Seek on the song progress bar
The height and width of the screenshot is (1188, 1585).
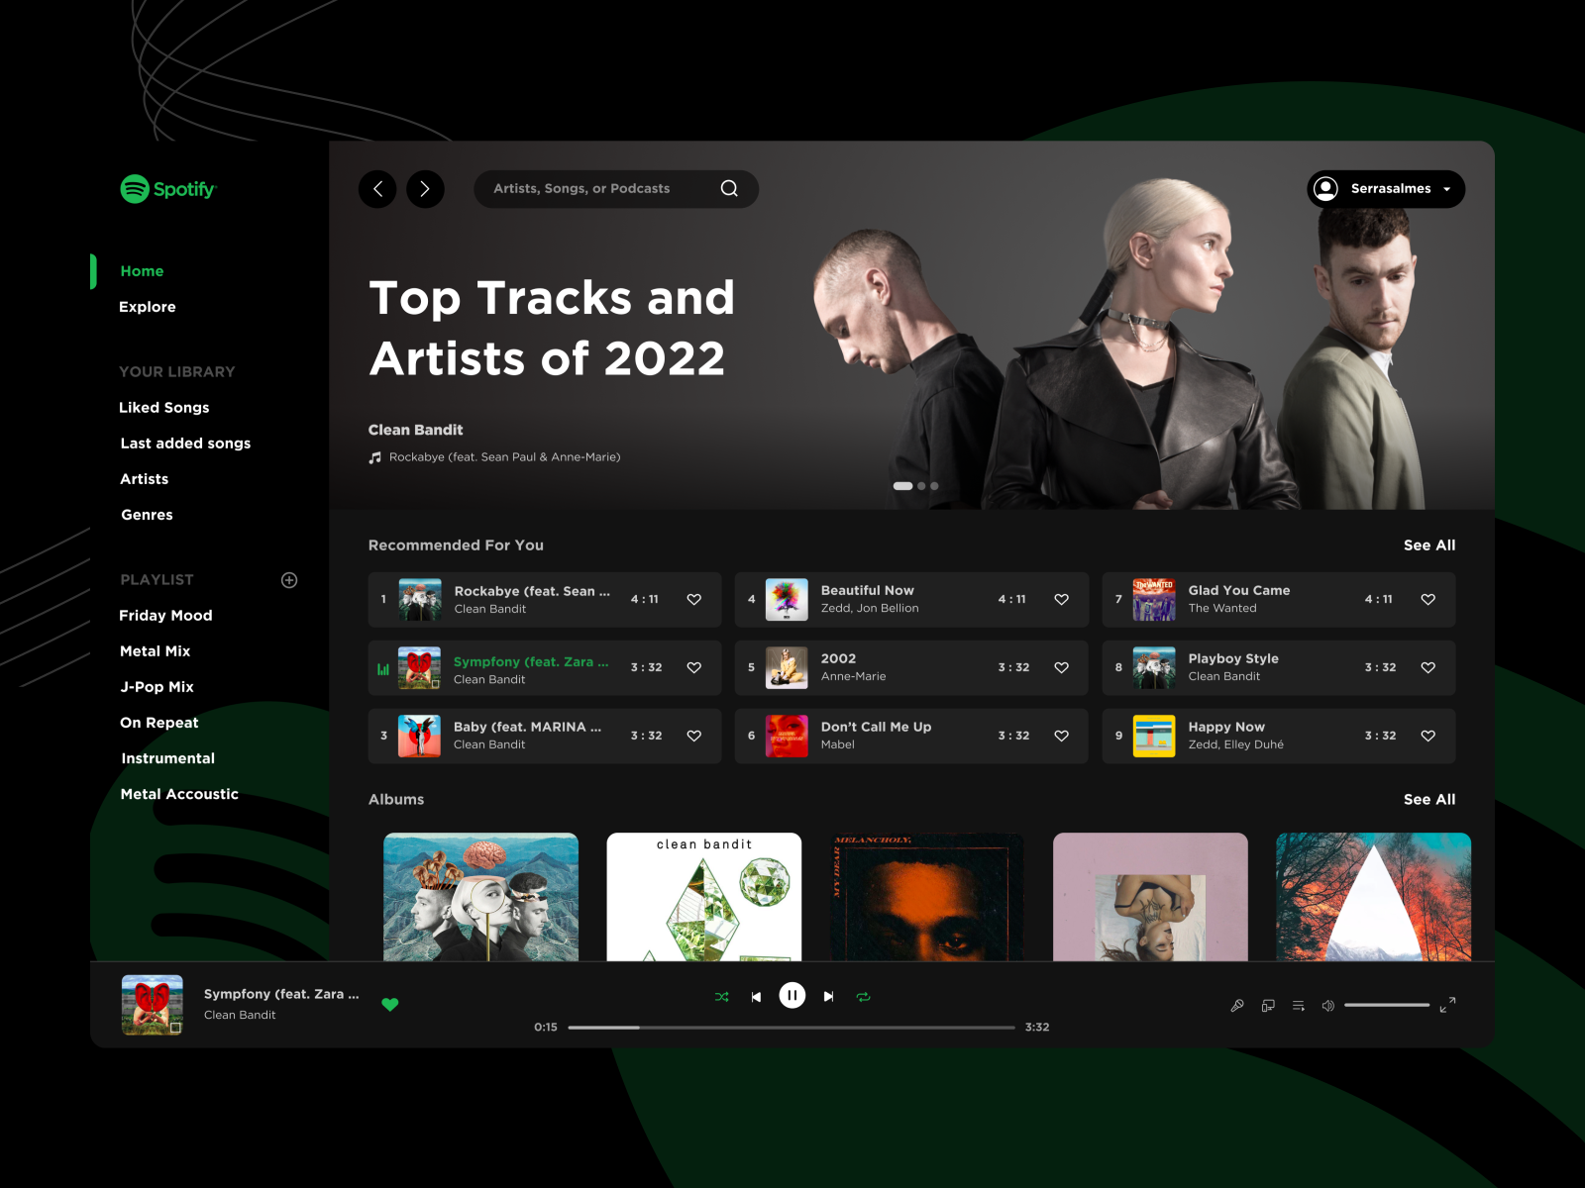(792, 1028)
